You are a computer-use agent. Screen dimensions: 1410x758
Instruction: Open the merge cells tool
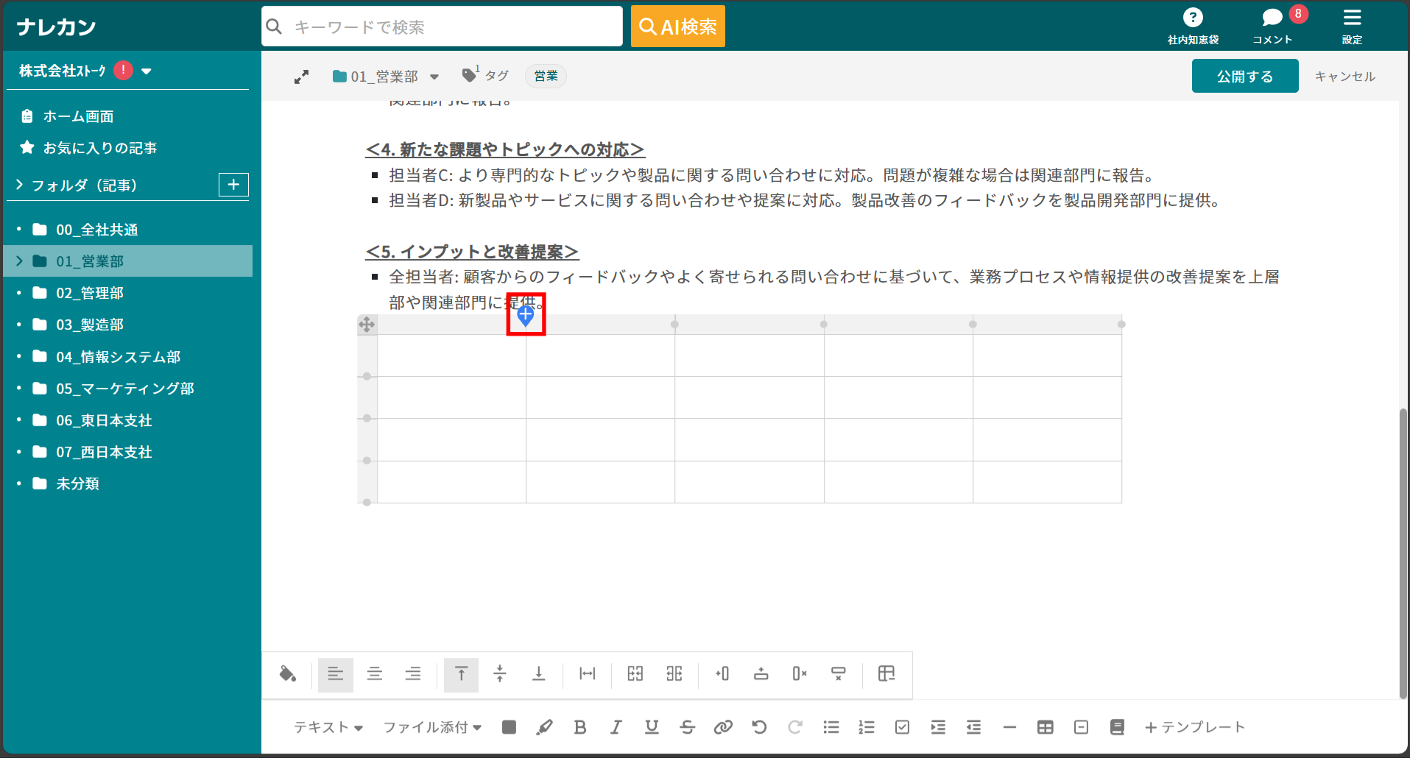click(635, 674)
